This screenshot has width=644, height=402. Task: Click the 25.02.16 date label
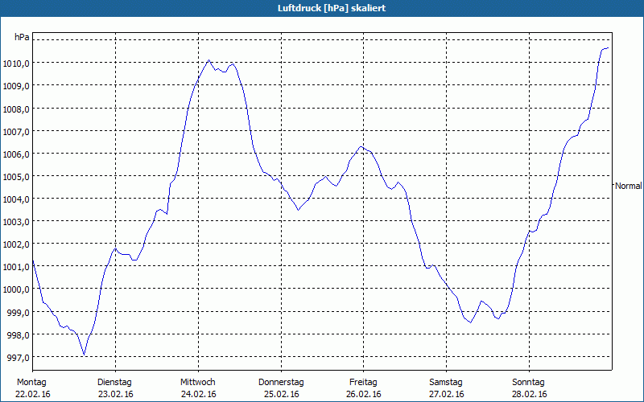tap(281, 394)
